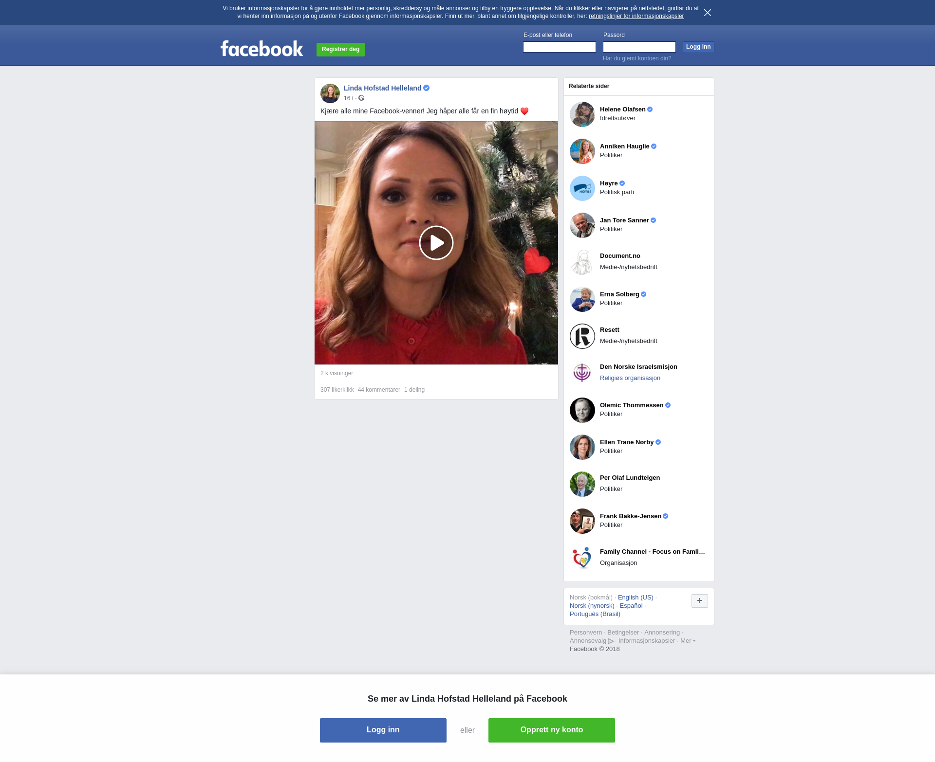This screenshot has height=762, width=935.
Task: Switch language to Norsk (nynorsk)
Action: pos(592,606)
